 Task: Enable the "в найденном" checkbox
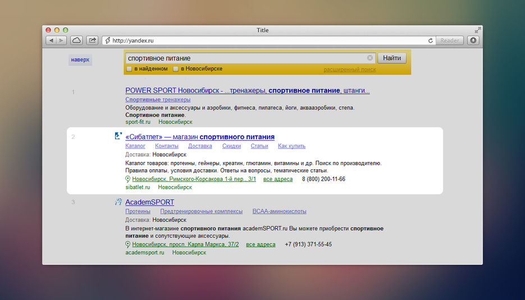(129, 69)
